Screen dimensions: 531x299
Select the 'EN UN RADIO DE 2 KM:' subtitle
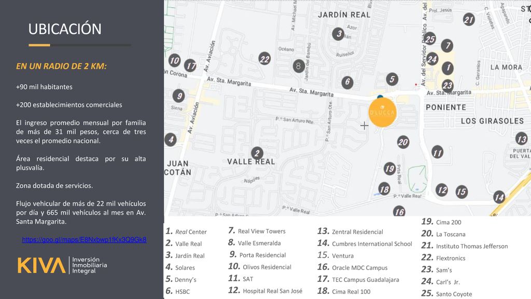tap(61, 66)
